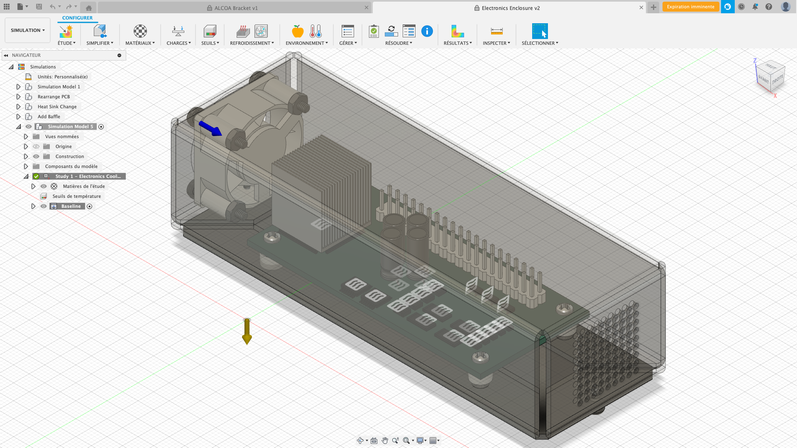The height and width of the screenshot is (448, 797).
Task: Show the hidden Origine folder
Action: [36, 146]
